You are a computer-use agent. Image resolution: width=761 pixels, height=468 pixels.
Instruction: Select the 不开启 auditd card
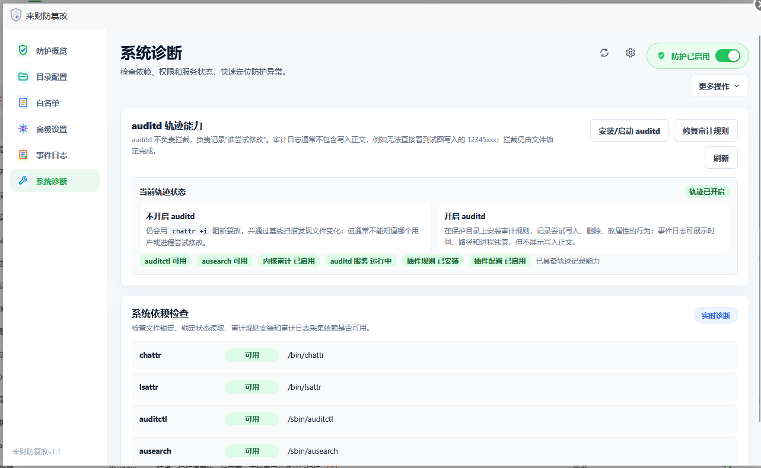[285, 229]
